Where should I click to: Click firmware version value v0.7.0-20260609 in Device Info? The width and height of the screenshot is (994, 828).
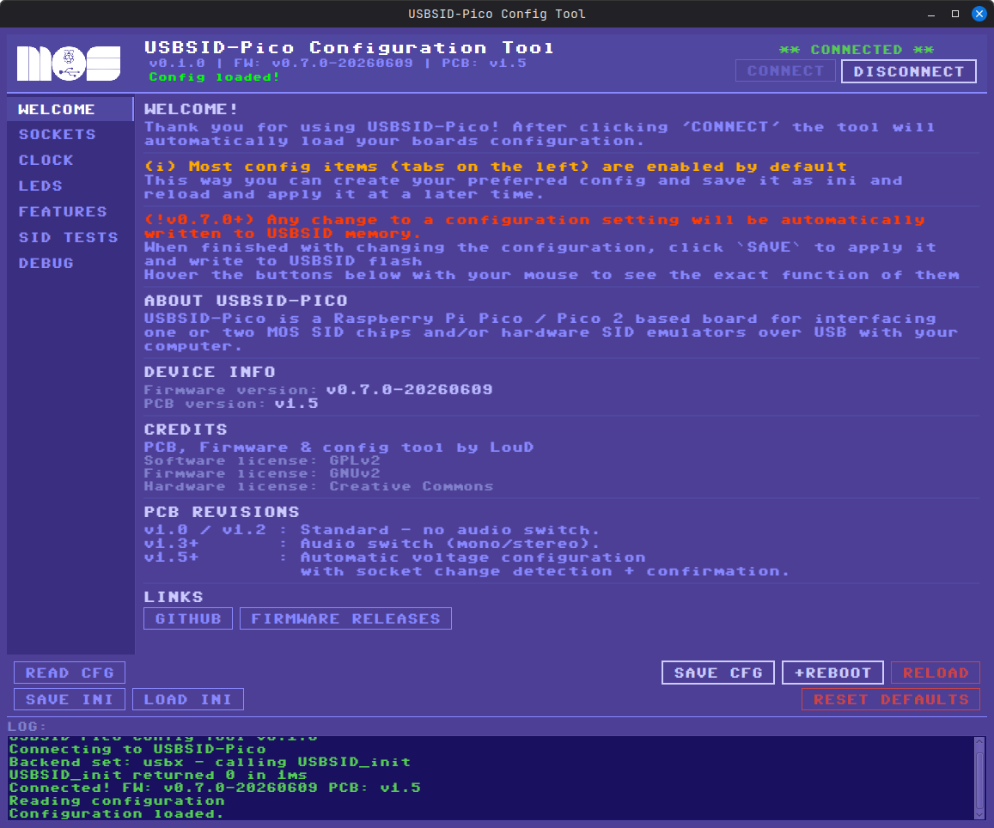tap(410, 389)
